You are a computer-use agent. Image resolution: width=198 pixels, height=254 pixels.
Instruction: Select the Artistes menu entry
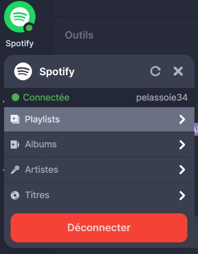click(x=99, y=170)
